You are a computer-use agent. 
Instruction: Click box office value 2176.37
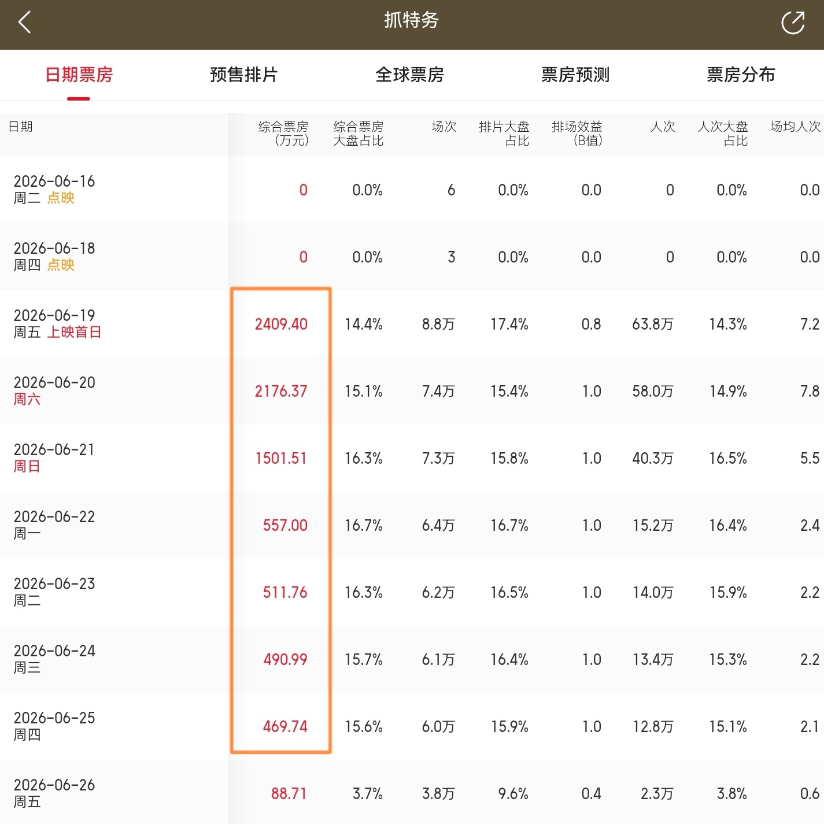click(x=281, y=391)
